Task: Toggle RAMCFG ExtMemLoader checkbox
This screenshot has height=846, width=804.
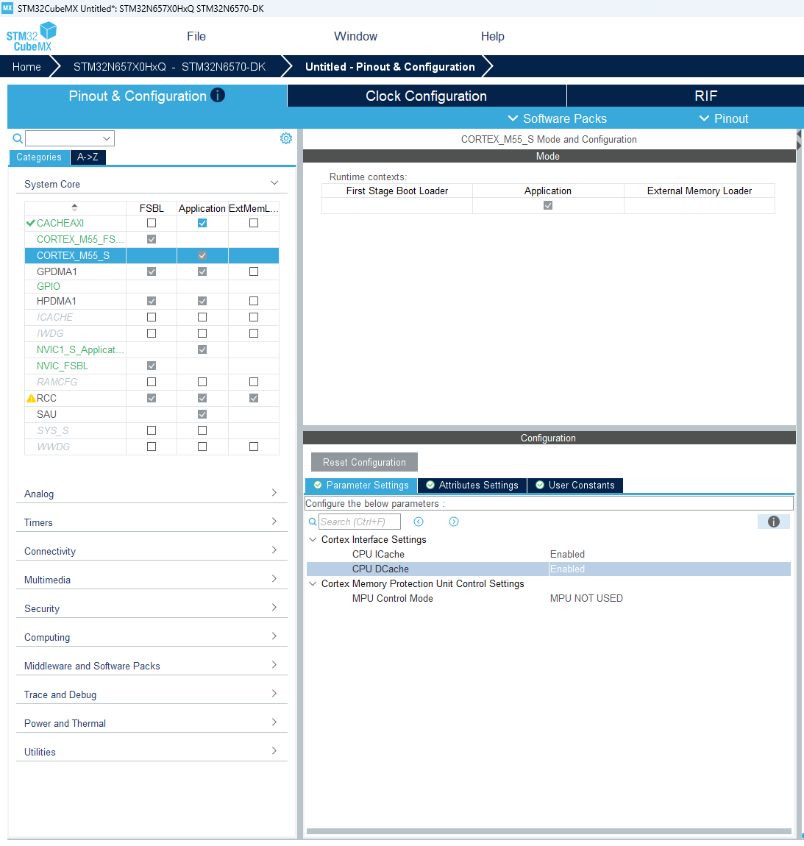Action: [x=254, y=382]
